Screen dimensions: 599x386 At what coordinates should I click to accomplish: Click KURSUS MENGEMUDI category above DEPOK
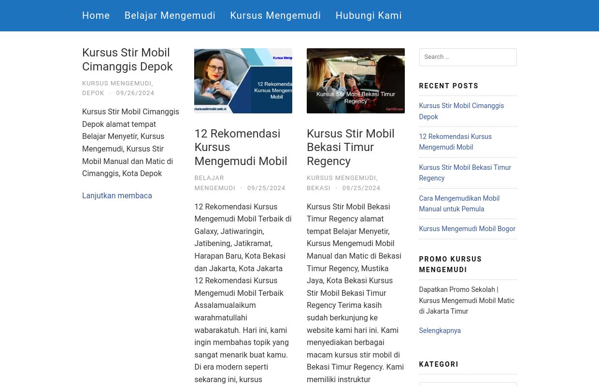coord(117,83)
